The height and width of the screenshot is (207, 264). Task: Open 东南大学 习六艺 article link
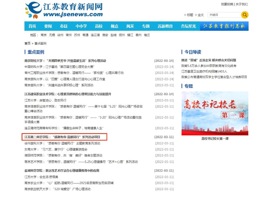pyautogui.click(x=56, y=149)
